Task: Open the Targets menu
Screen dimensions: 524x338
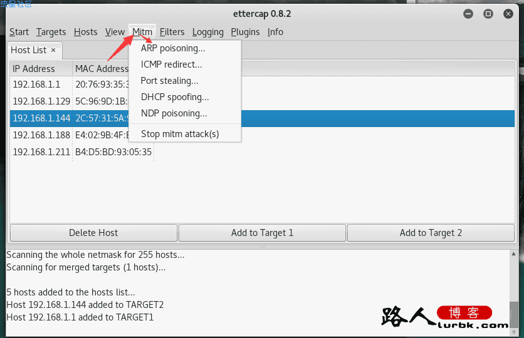Action: point(51,32)
